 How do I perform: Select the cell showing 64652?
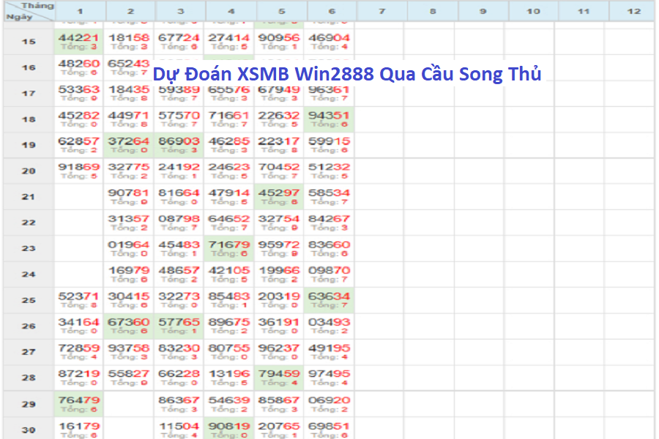point(228,222)
